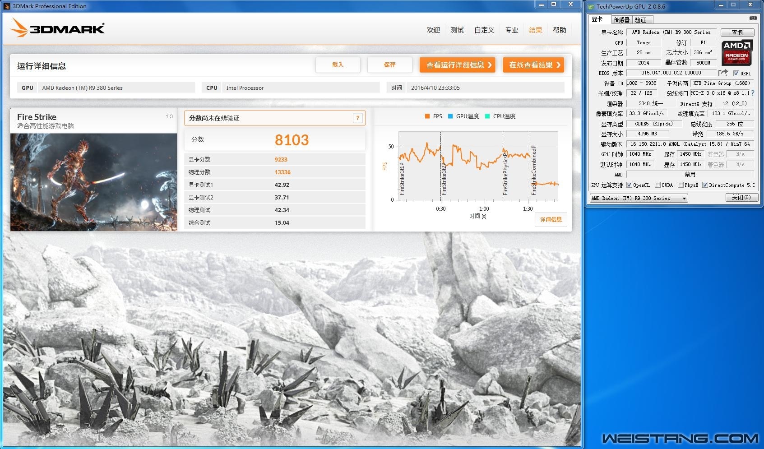Click the 显存类型 field GDDR5 (Elpida)
Screen dimensions: 764x449
[x=653, y=124]
